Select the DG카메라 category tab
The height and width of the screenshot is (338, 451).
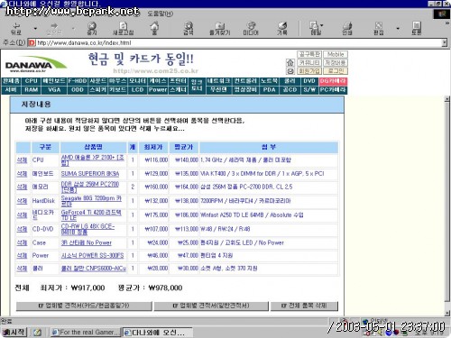pos(333,81)
